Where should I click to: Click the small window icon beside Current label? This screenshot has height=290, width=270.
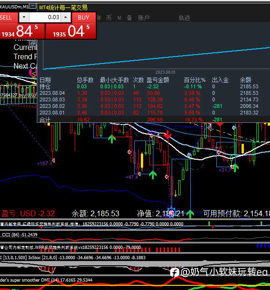click(33, 43)
